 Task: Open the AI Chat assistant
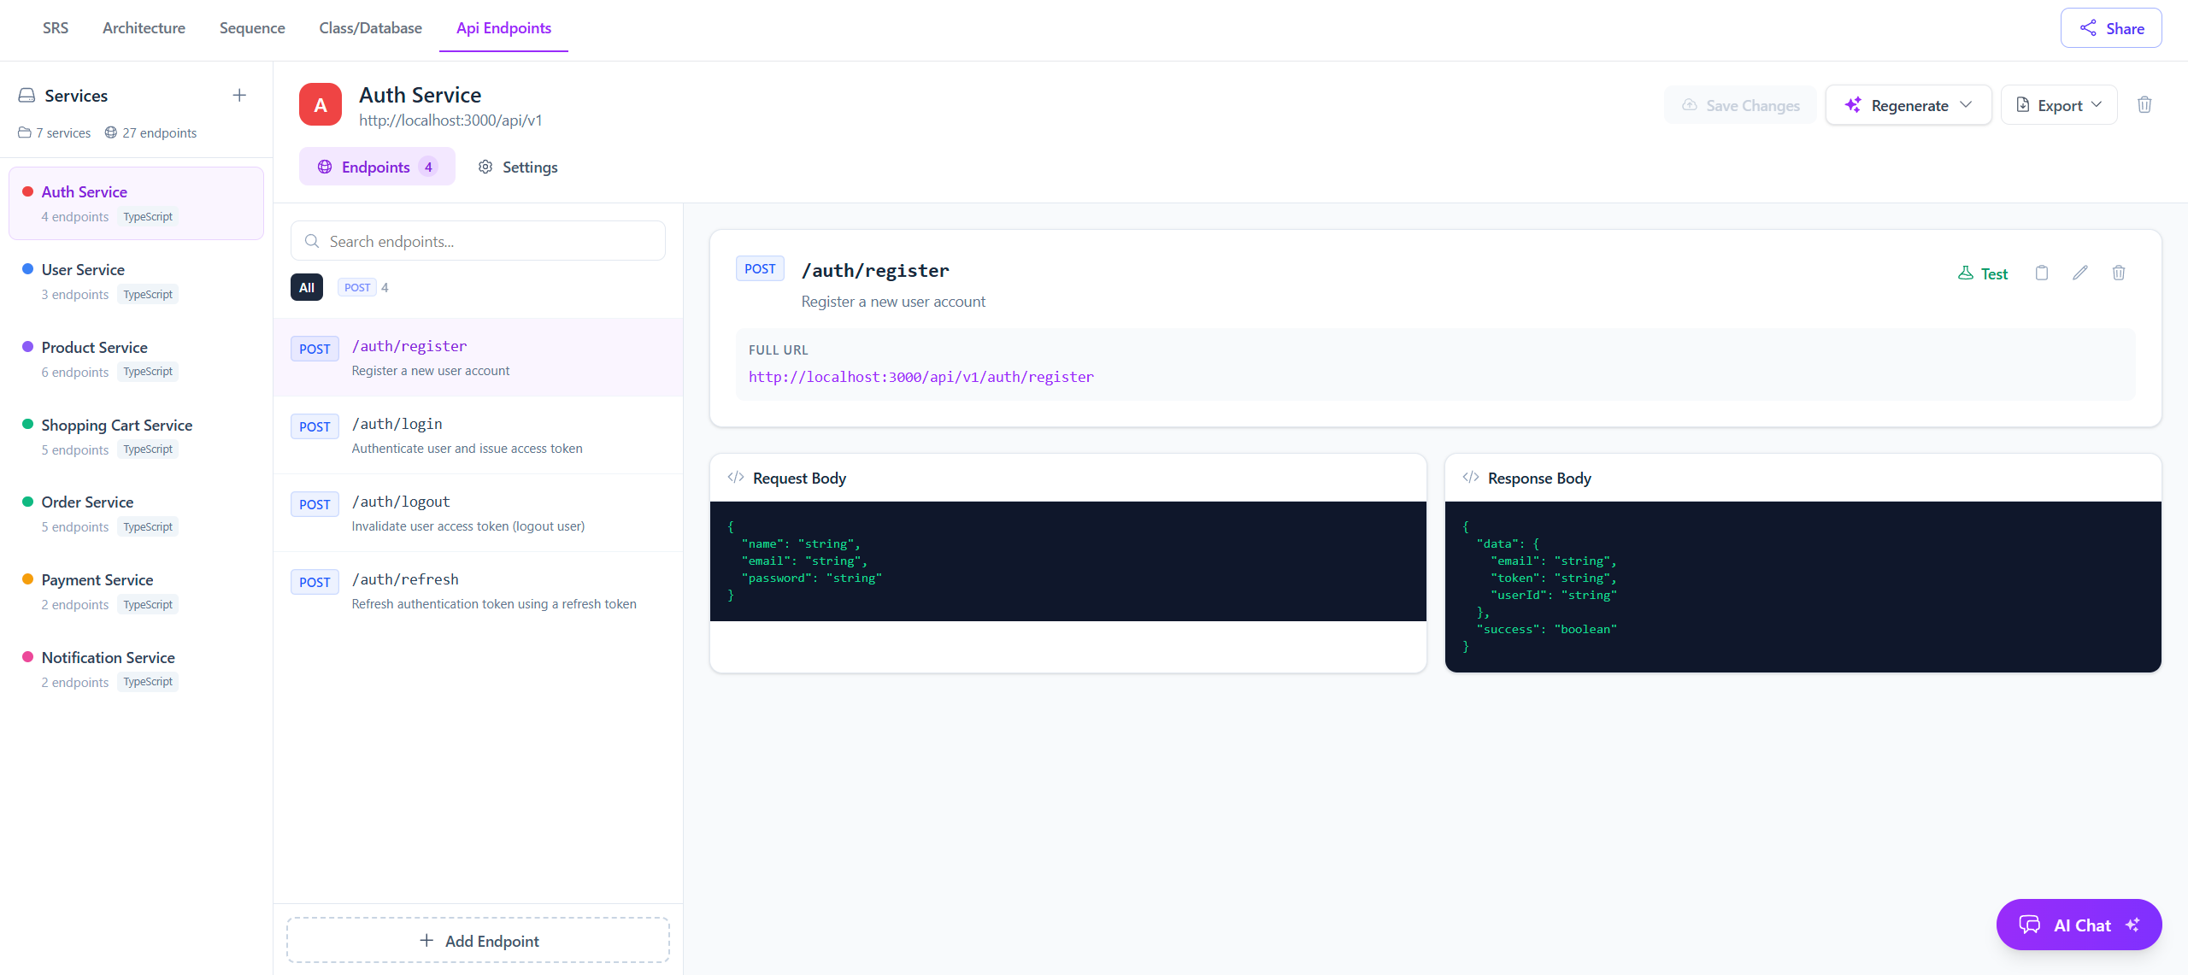click(x=2079, y=925)
